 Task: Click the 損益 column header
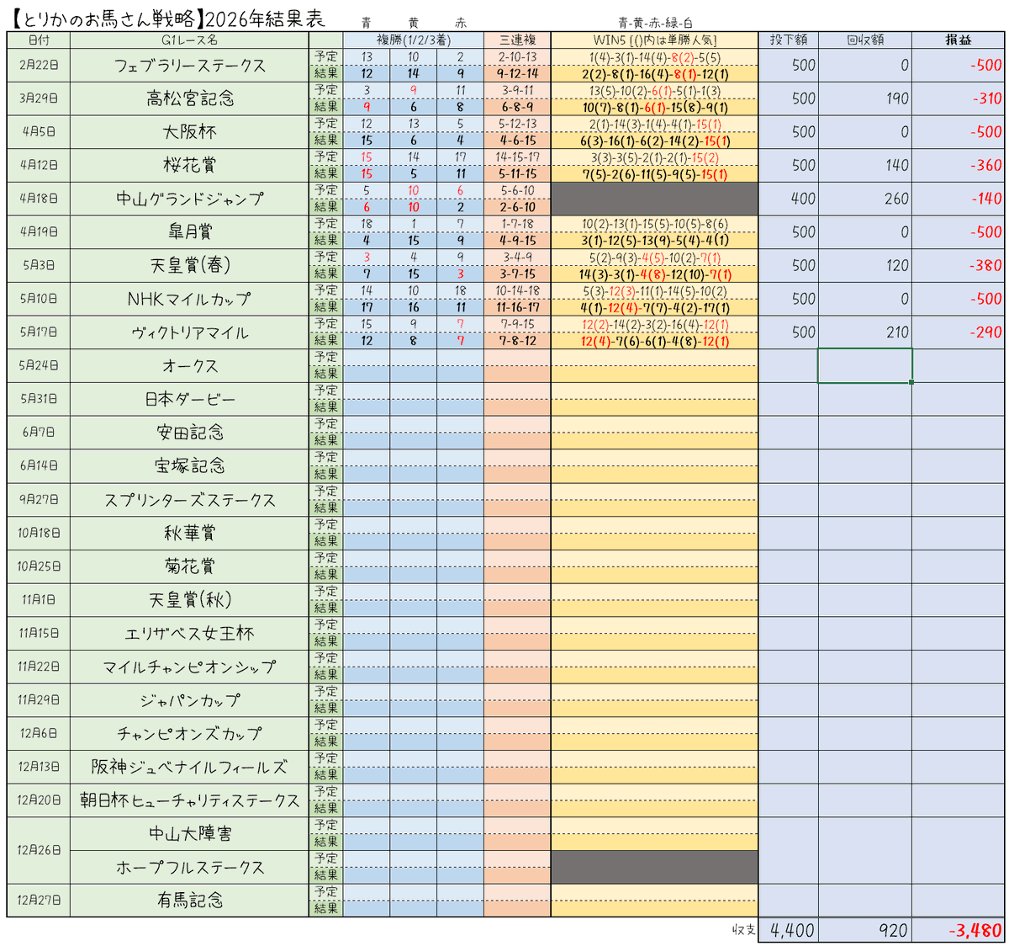tap(958, 40)
